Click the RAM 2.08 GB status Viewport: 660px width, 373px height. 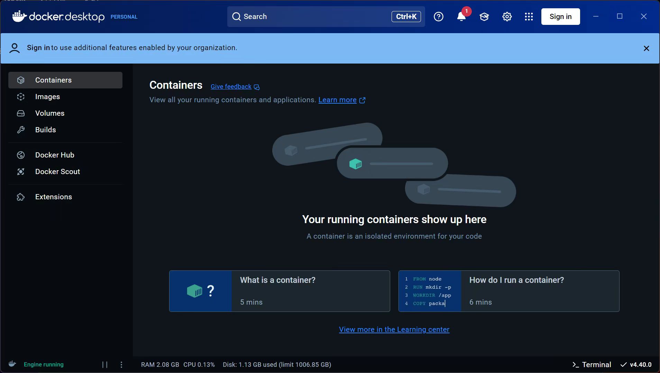160,365
